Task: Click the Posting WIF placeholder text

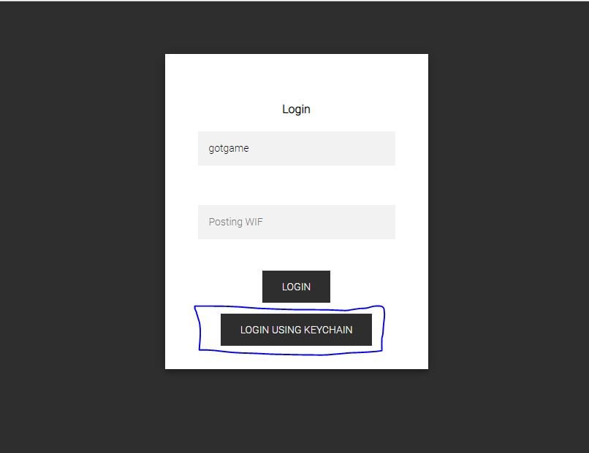Action: click(235, 222)
